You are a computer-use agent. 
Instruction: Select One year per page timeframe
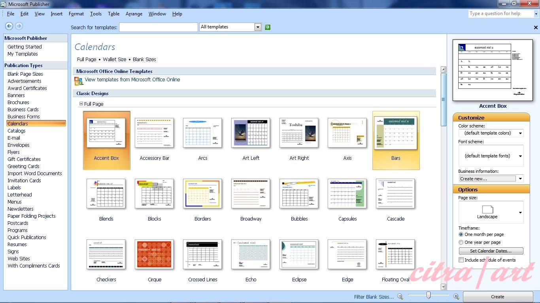tap(461, 242)
